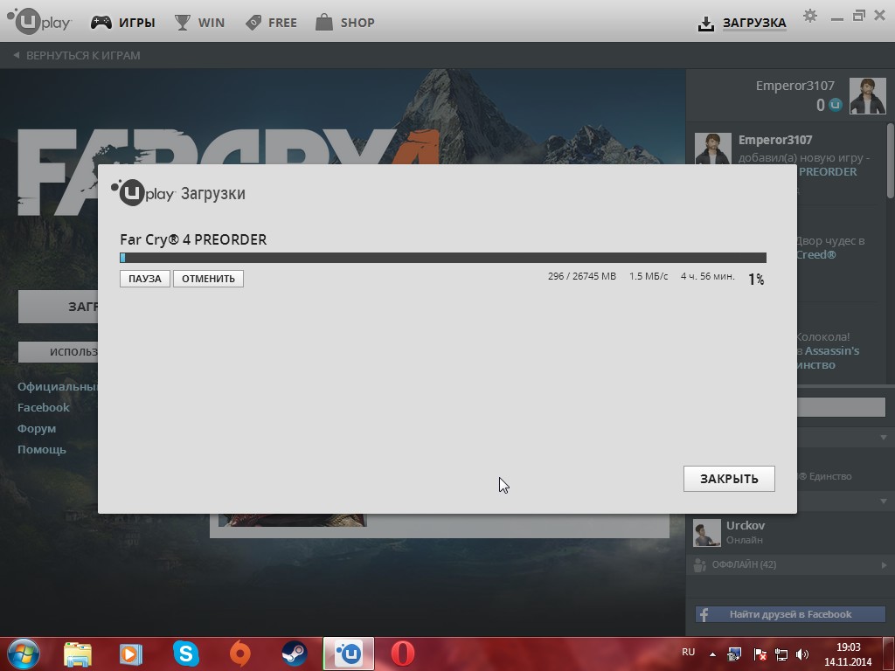Open the WIN tab
895x671 pixels.
click(212, 23)
